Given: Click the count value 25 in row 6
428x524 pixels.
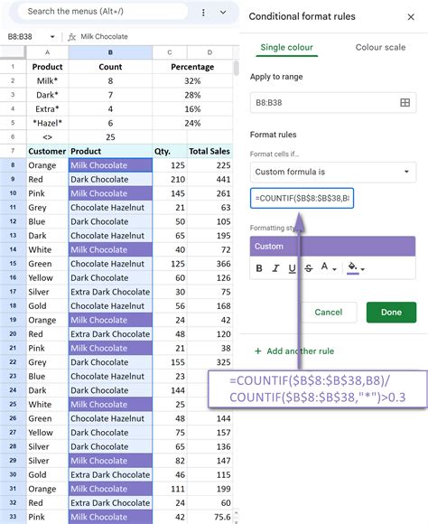Looking at the screenshot, I should pos(110,137).
